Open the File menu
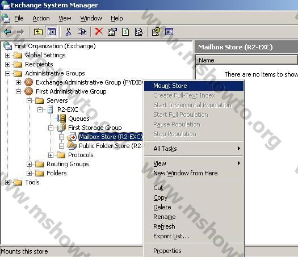The image size is (298, 257). click(19, 18)
